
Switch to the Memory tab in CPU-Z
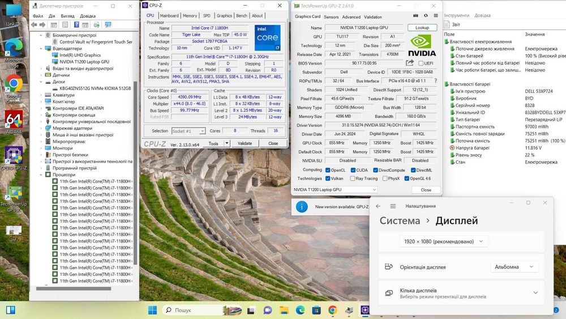coord(190,15)
